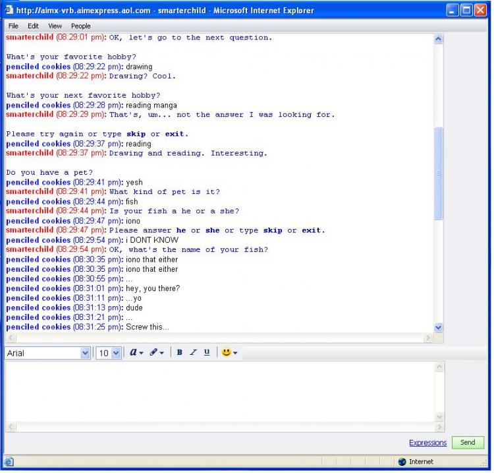The height and width of the screenshot is (473, 494).
Task: Click the 'i DONT KNOW' message
Action: click(153, 241)
